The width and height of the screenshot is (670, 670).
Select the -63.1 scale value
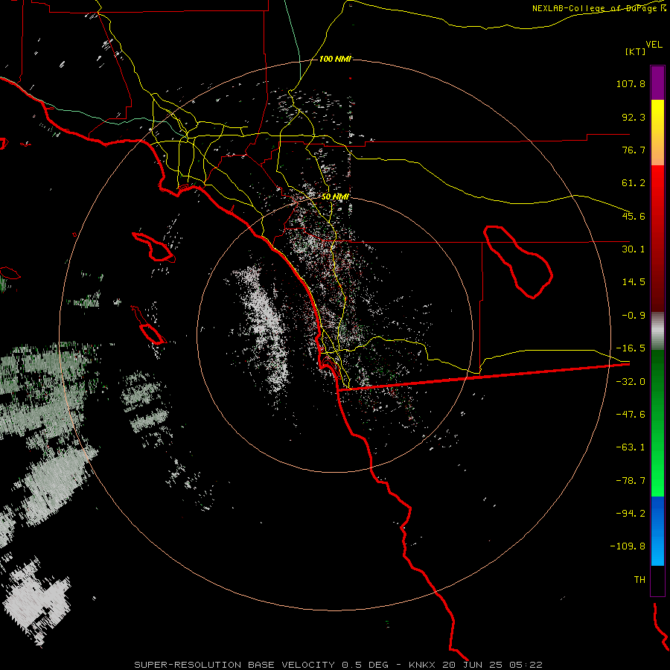pos(631,447)
